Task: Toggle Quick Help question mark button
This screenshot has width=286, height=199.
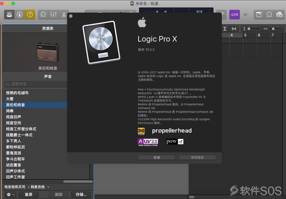Action: [30, 14]
